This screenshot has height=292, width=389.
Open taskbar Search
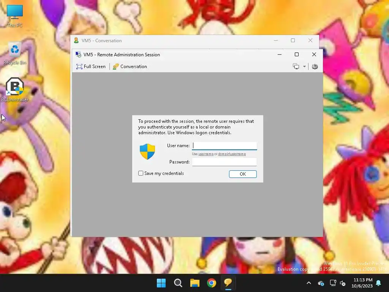click(178, 283)
